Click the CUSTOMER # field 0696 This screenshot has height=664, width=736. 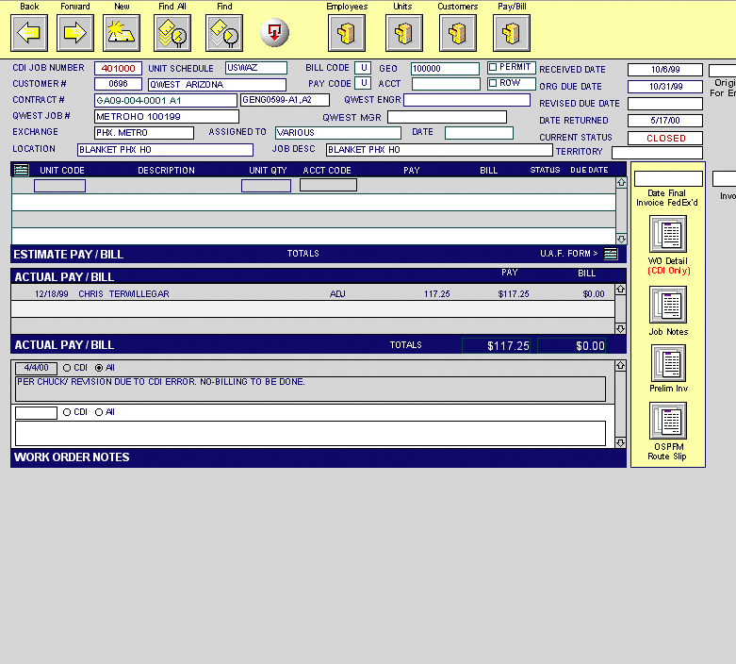(x=118, y=84)
